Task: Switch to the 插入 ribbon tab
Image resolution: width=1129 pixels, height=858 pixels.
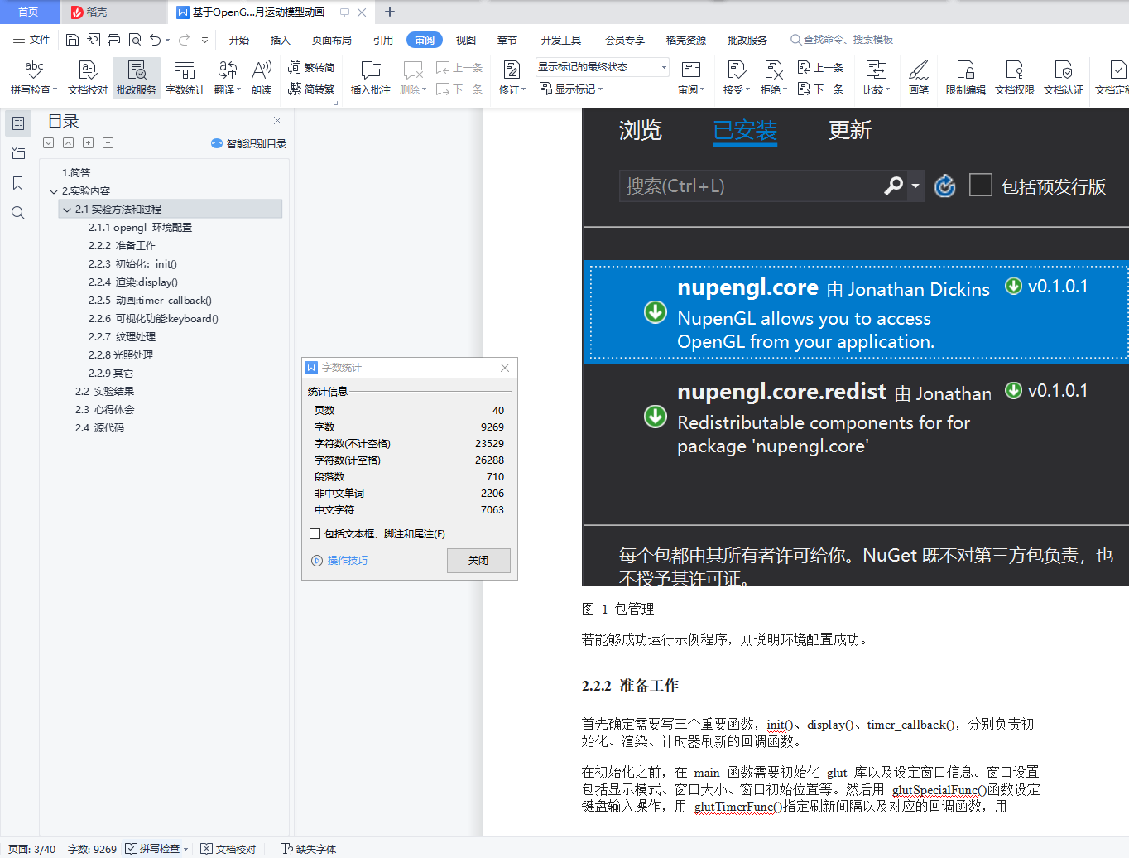Action: click(281, 40)
